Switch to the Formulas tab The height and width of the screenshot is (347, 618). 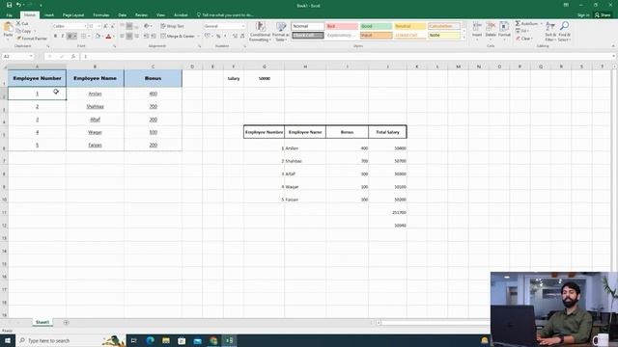tap(101, 15)
